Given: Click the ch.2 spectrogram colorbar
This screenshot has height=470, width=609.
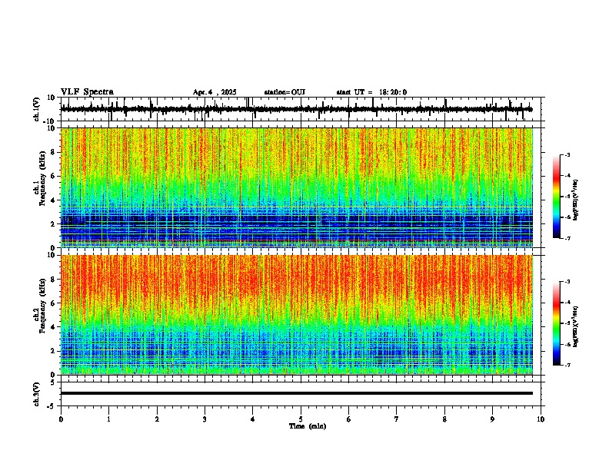Looking at the screenshot, I should (556, 323).
